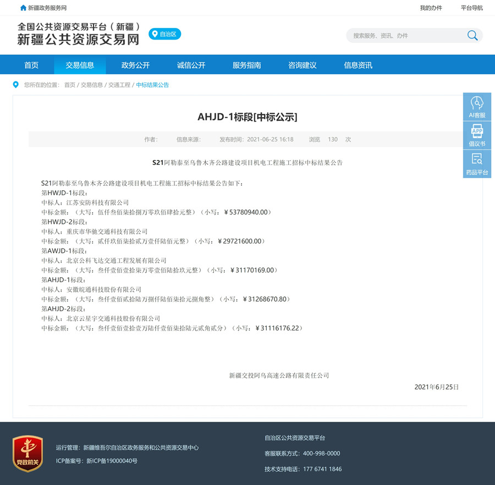Click 安徽皖通科技股份有限公司 winner name

(104, 290)
